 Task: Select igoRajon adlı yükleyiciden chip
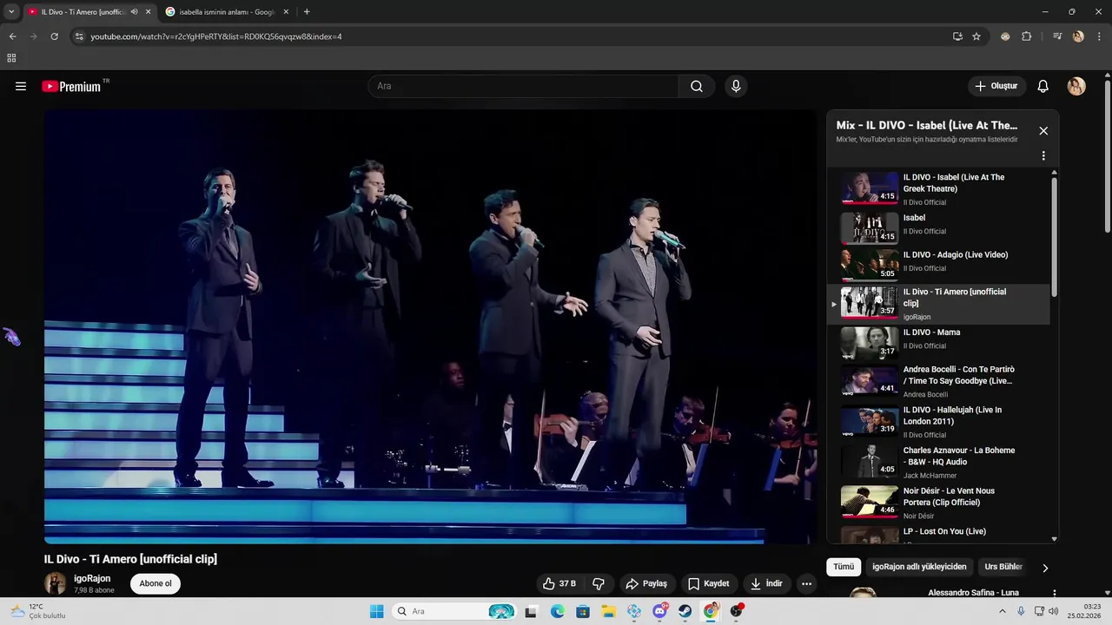(x=919, y=567)
